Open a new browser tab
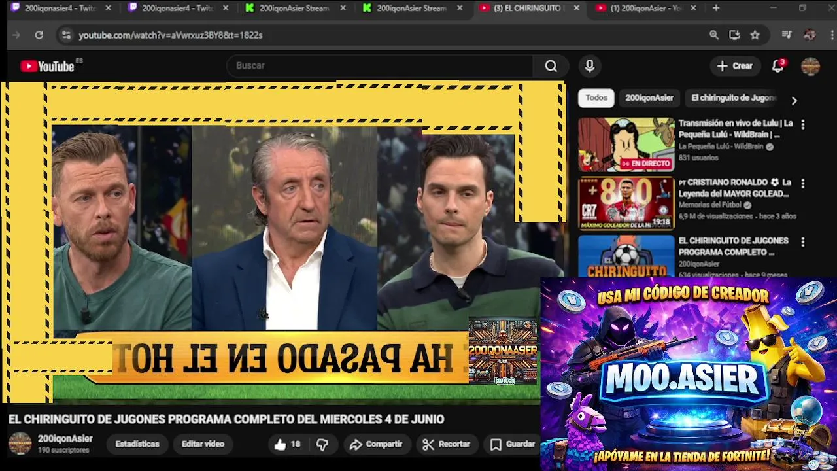This screenshot has width=837, height=471. [716, 8]
